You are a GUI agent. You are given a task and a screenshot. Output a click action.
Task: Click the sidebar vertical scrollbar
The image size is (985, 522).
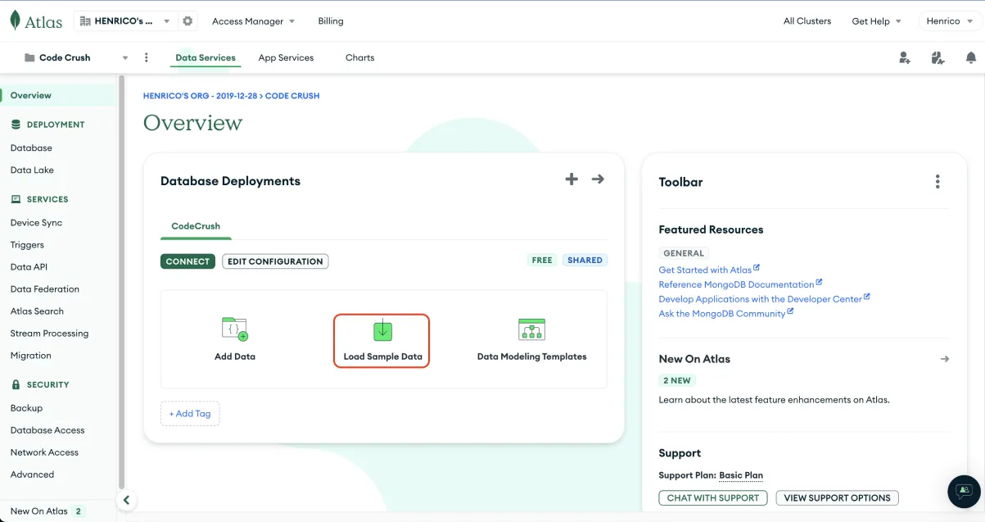tap(122, 283)
